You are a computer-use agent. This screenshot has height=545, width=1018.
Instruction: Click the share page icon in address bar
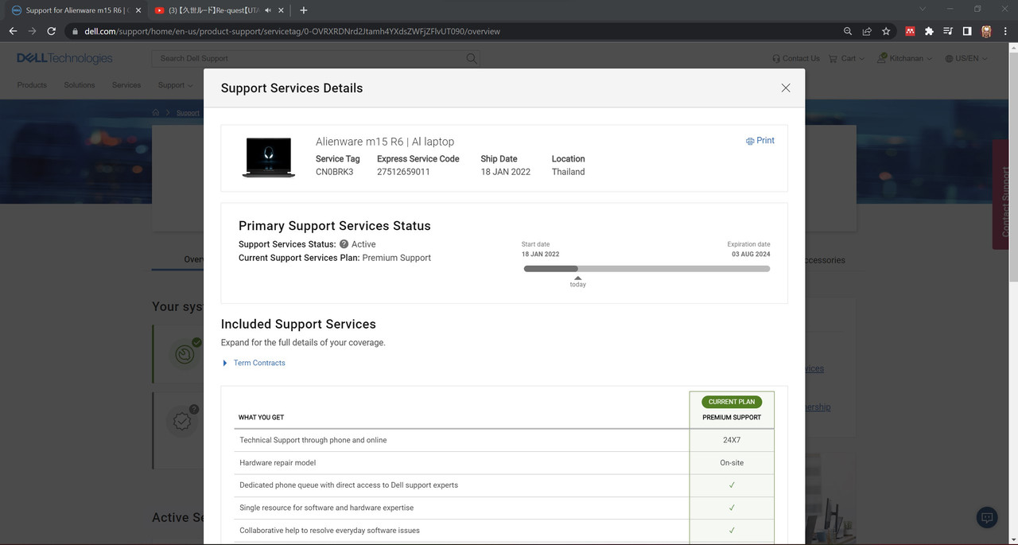coord(867,31)
